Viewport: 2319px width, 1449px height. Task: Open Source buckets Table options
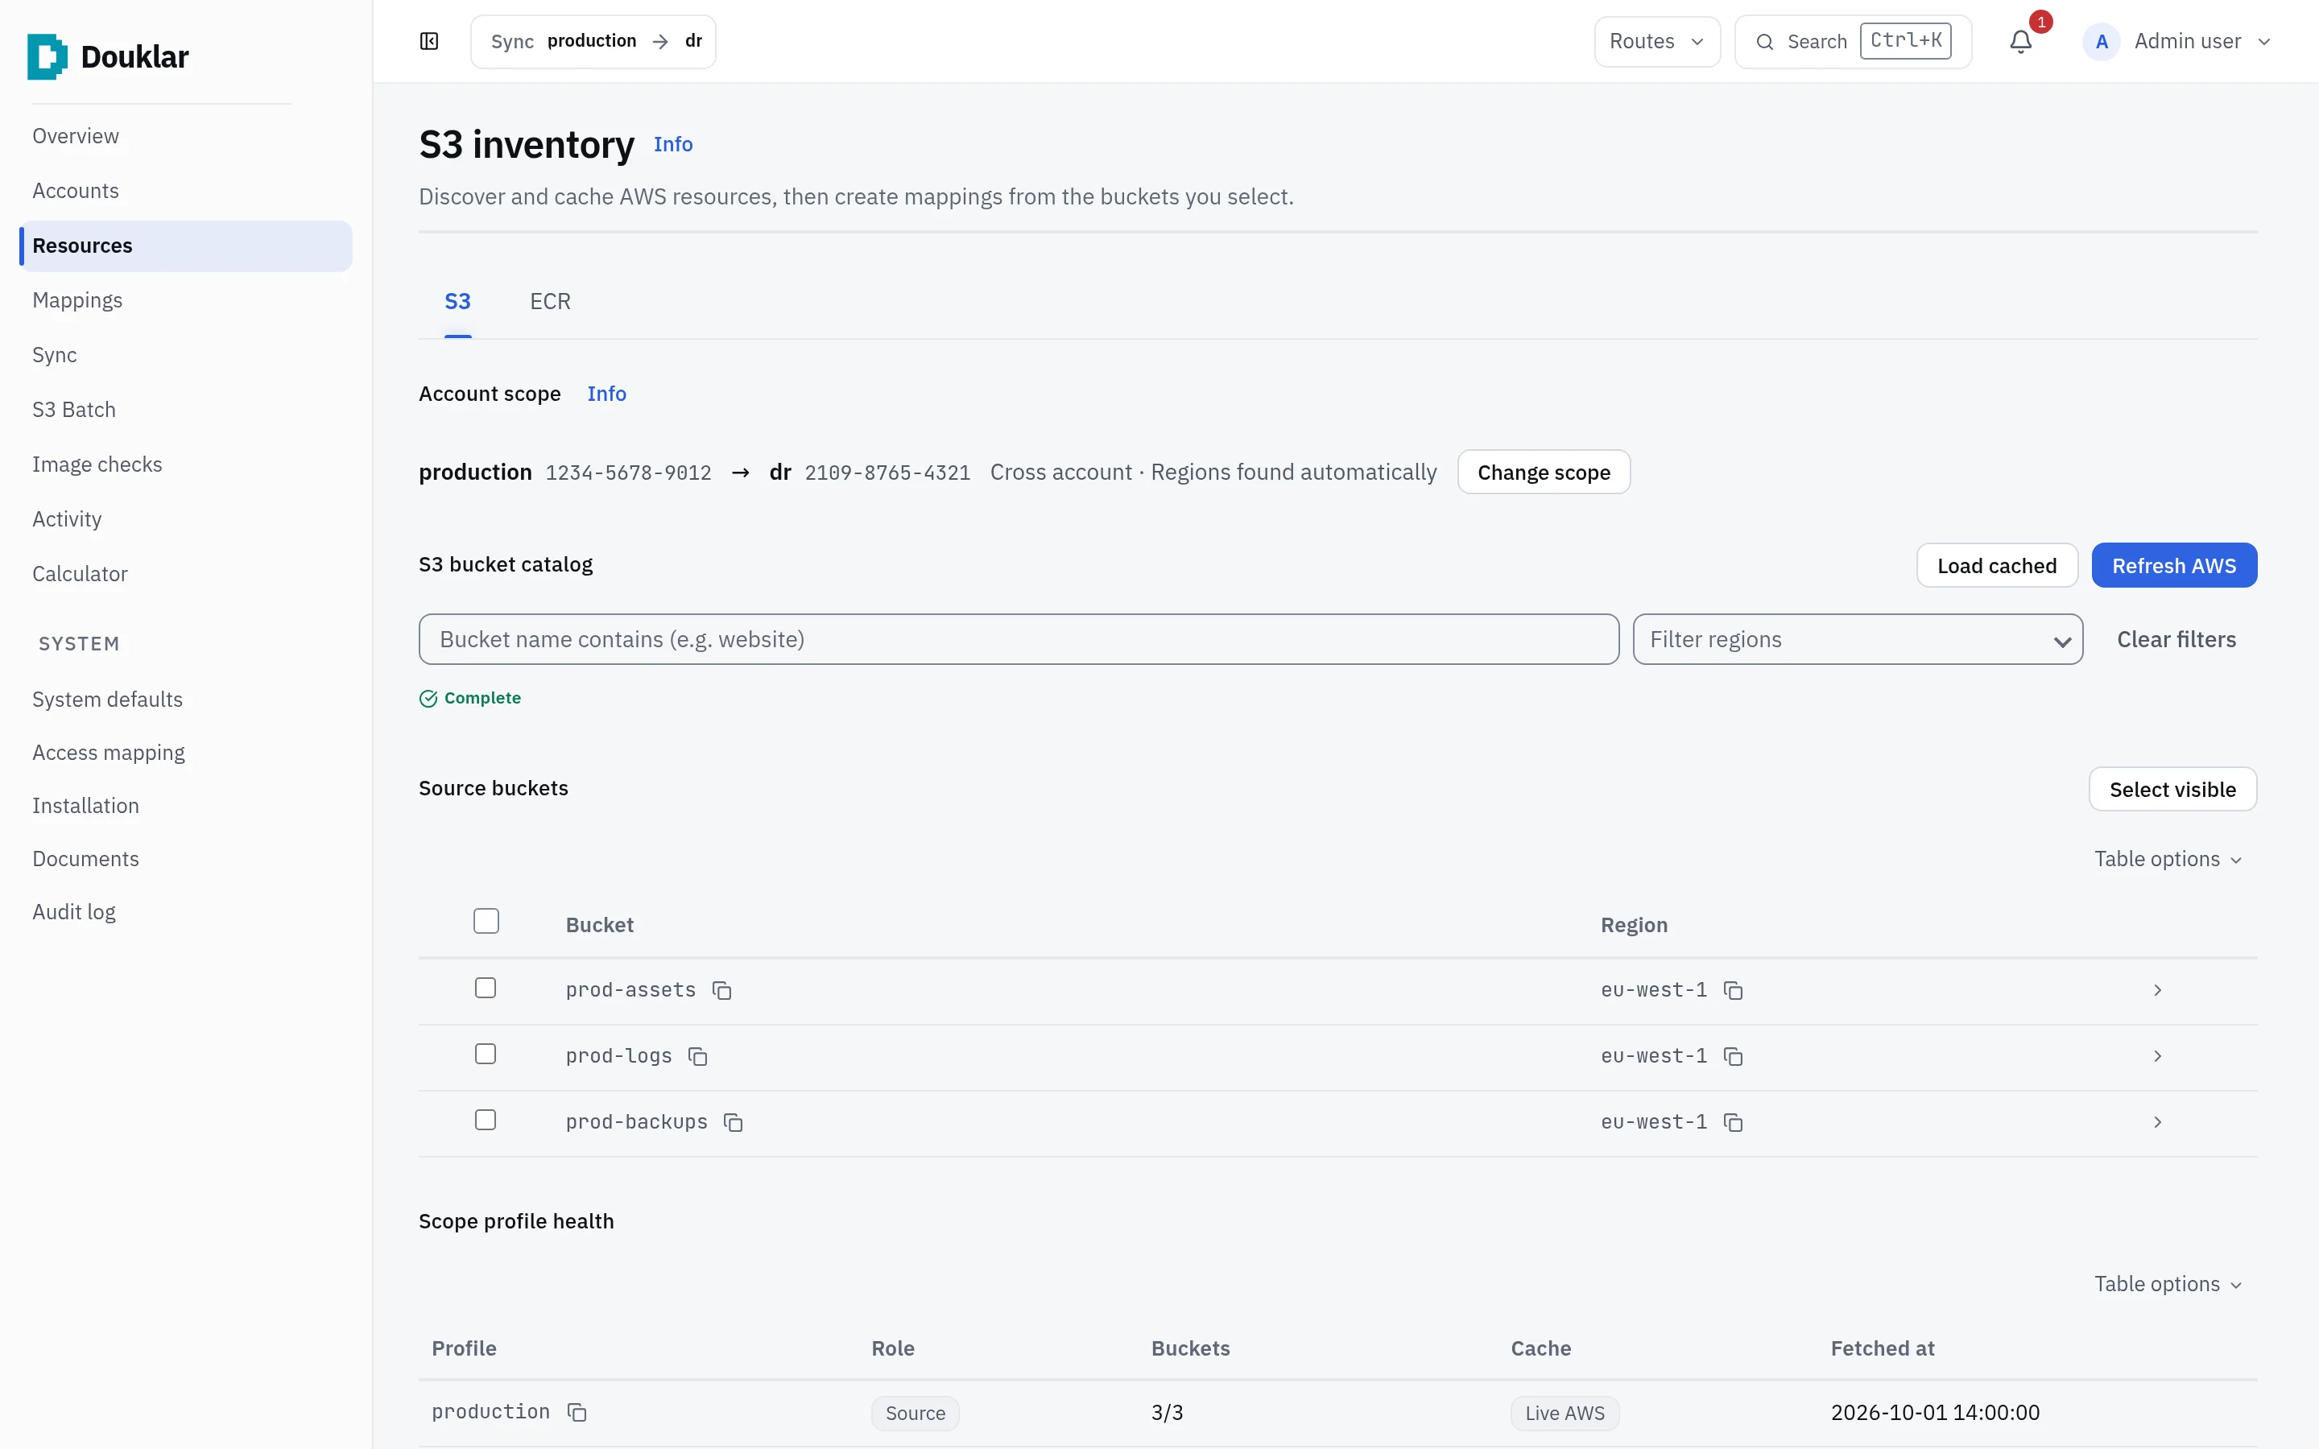[2168, 859]
